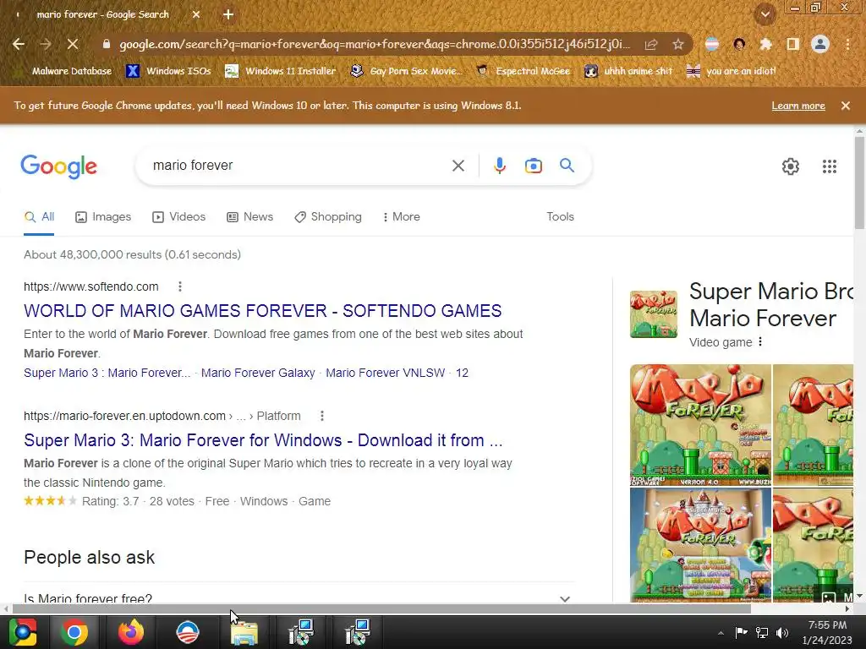Screen dimensions: 866x649
Task: Click the Google logo
Action: (x=59, y=166)
